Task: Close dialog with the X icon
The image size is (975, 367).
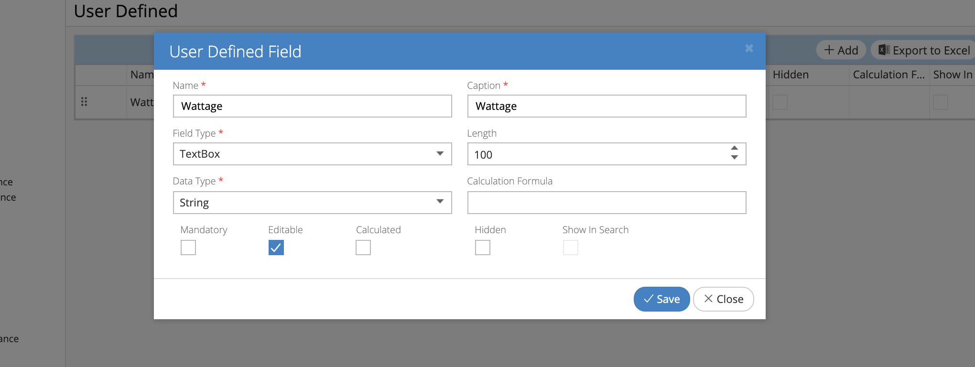Action: 749,48
